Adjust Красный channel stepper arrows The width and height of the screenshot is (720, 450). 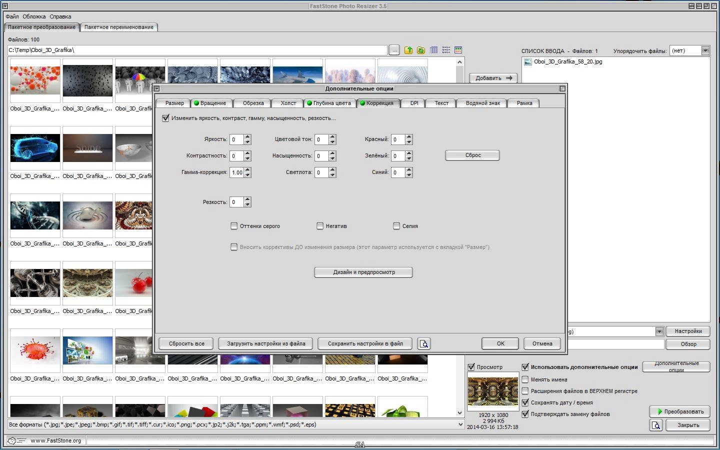click(x=409, y=139)
